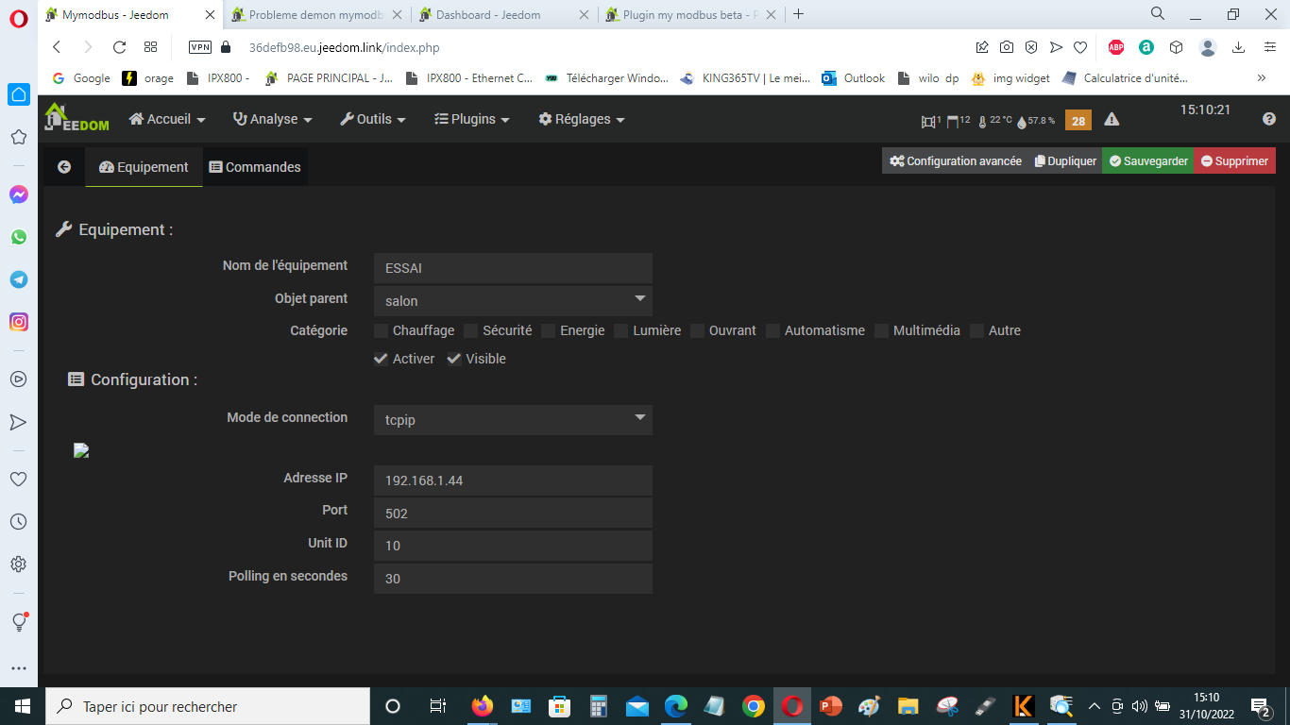Image resolution: width=1290 pixels, height=725 pixels.
Task: Toggle the Lumière category checkbox
Action: point(621,330)
